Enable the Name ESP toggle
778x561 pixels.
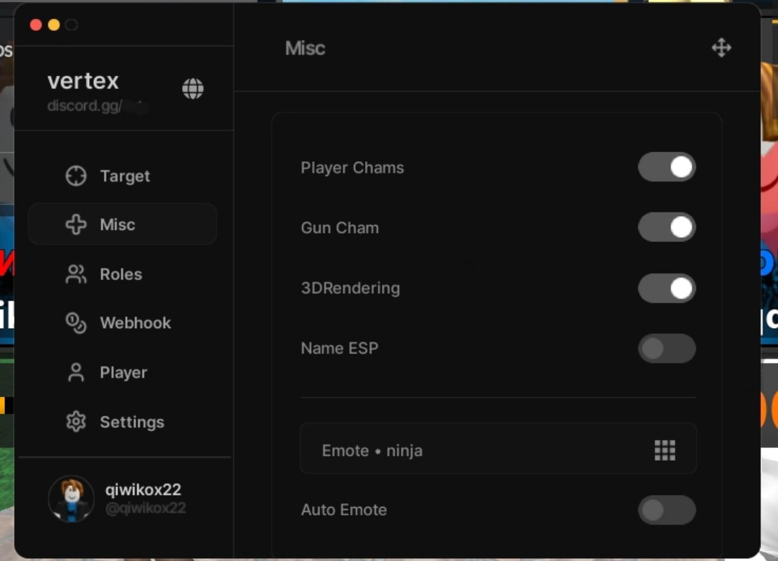667,349
